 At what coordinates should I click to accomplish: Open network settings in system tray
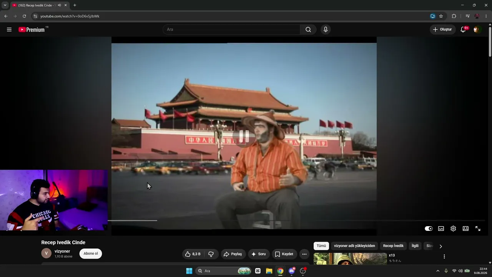tap(454, 271)
